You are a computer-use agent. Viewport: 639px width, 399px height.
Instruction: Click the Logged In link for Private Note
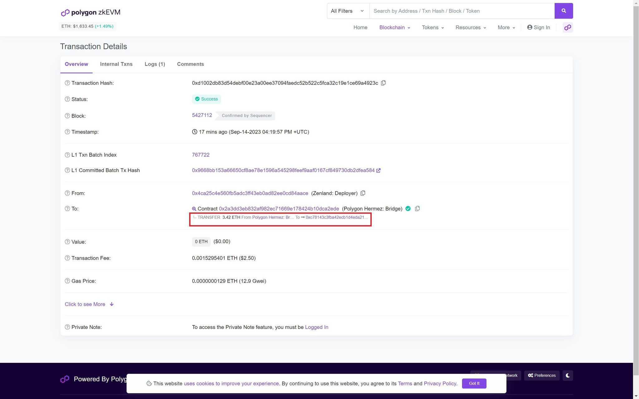(x=316, y=327)
